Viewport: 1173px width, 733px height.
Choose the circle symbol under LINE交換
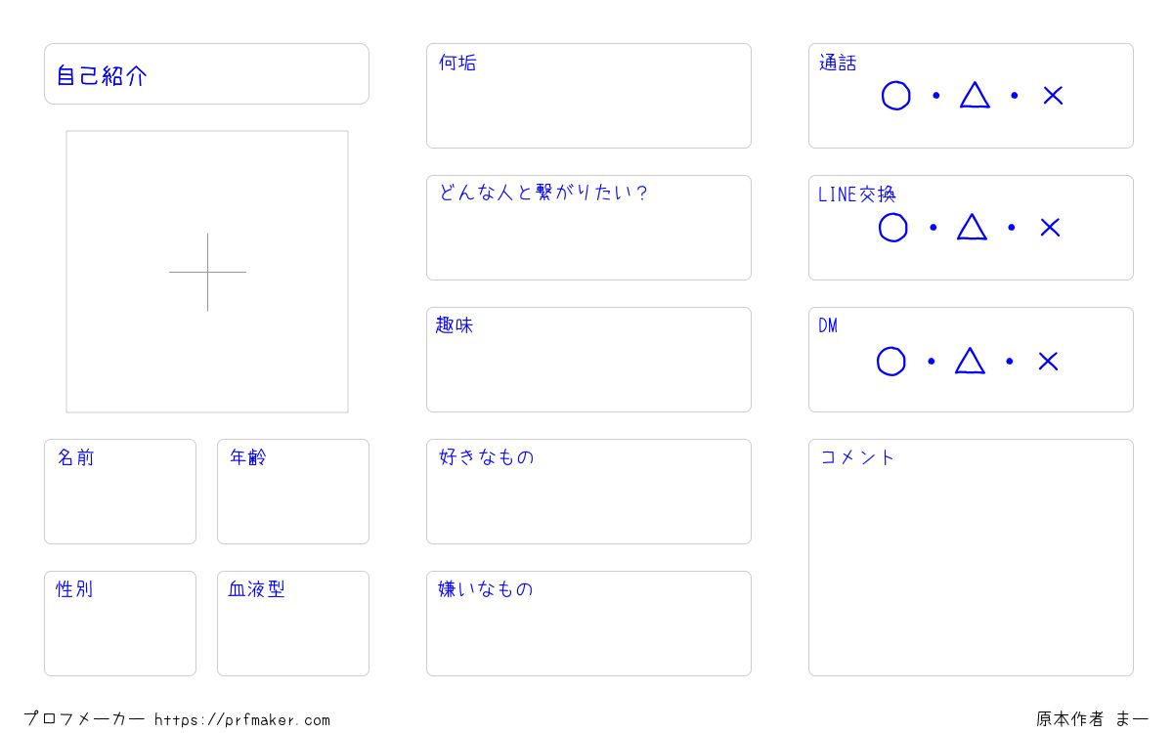coord(892,228)
